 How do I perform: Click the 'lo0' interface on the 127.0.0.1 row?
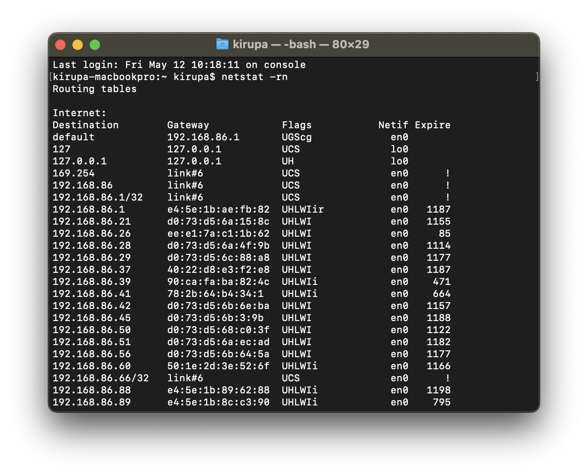click(x=399, y=161)
